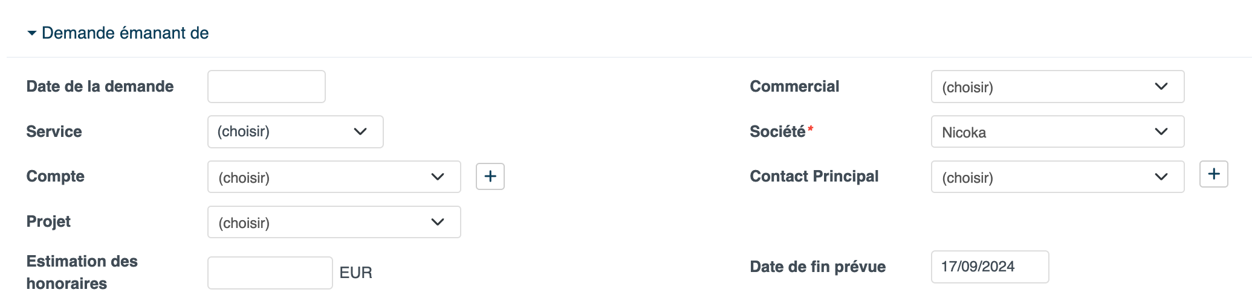Click the 'Date de fin prévue' label text

(x=817, y=267)
